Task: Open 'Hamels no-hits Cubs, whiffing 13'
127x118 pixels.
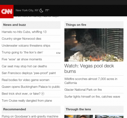Action: 24,32
